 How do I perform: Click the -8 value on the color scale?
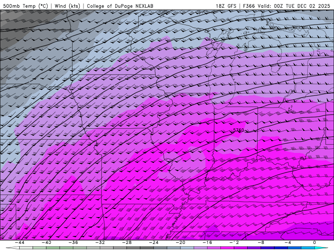(261, 242)
